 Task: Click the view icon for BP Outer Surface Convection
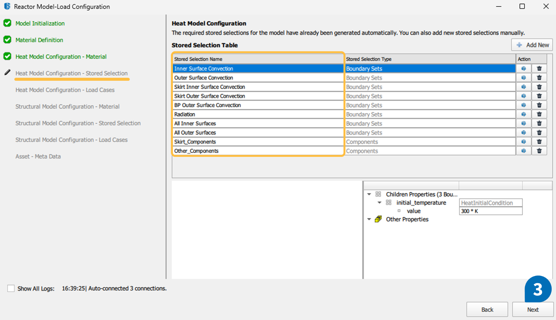pyautogui.click(x=524, y=105)
